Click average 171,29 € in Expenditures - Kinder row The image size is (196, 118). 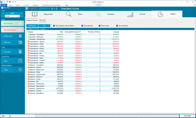[116, 51]
